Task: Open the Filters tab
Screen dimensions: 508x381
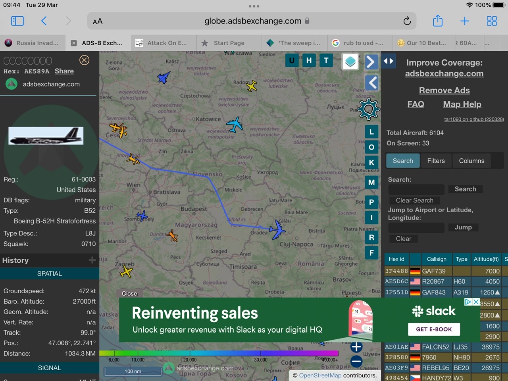Action: coord(436,161)
